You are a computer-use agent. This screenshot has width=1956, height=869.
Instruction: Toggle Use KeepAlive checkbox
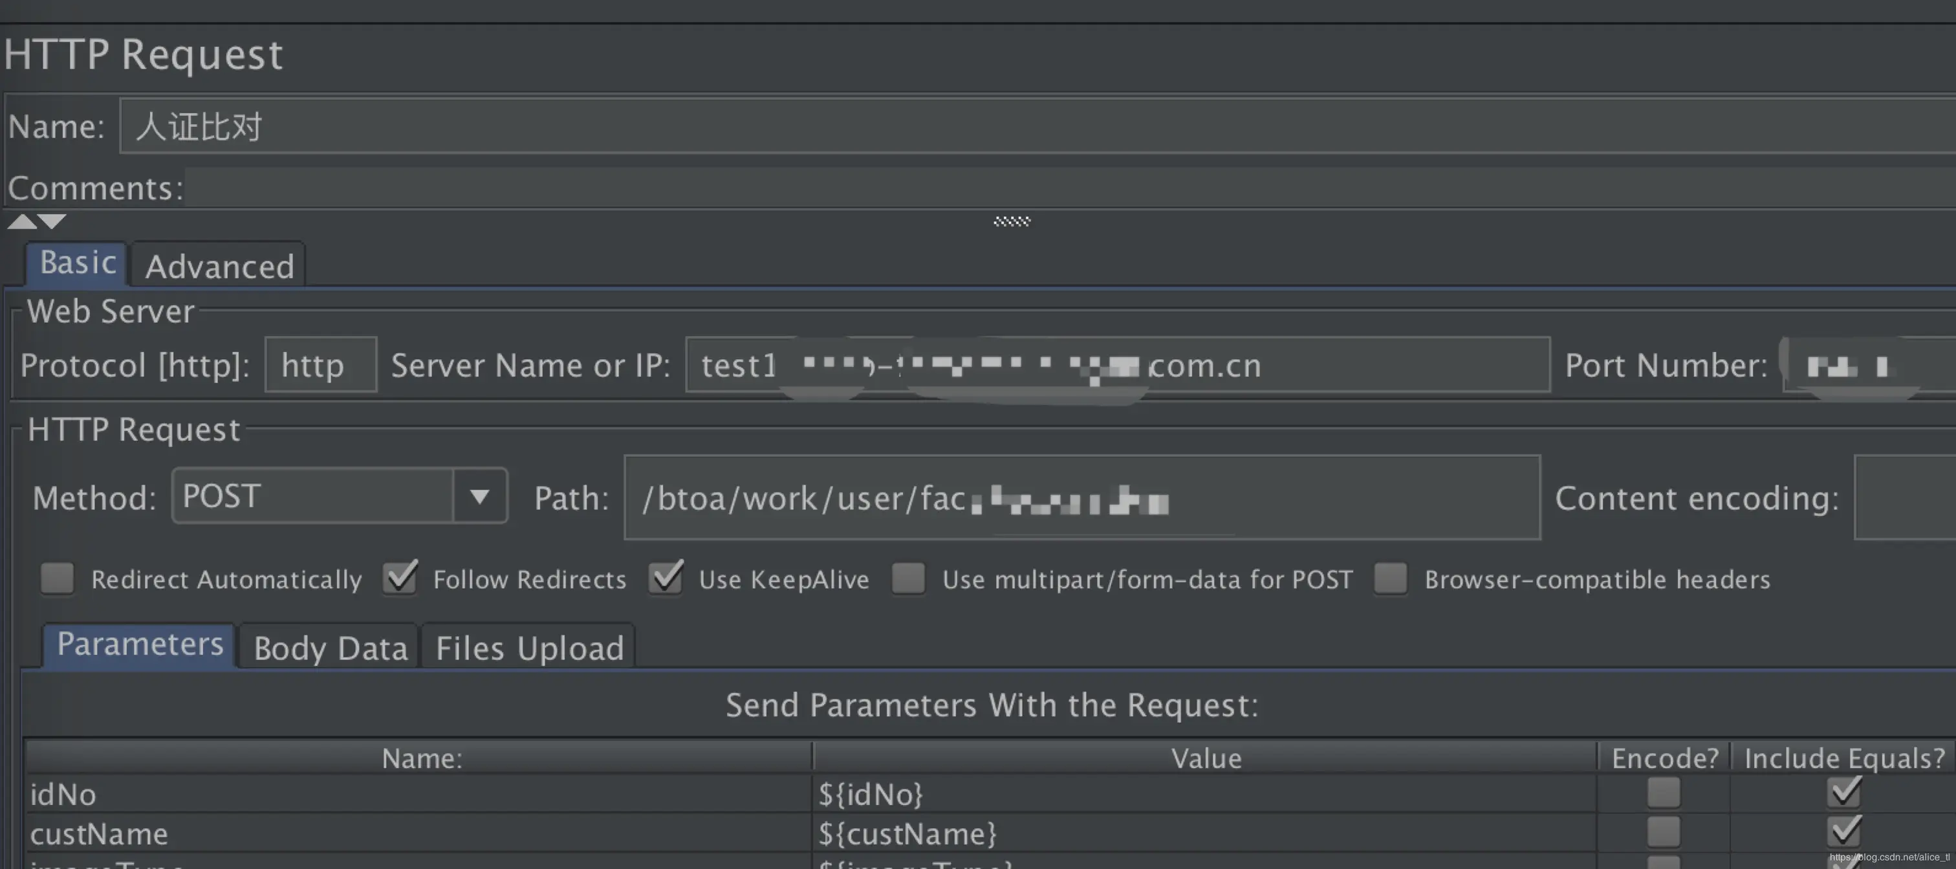point(666,579)
